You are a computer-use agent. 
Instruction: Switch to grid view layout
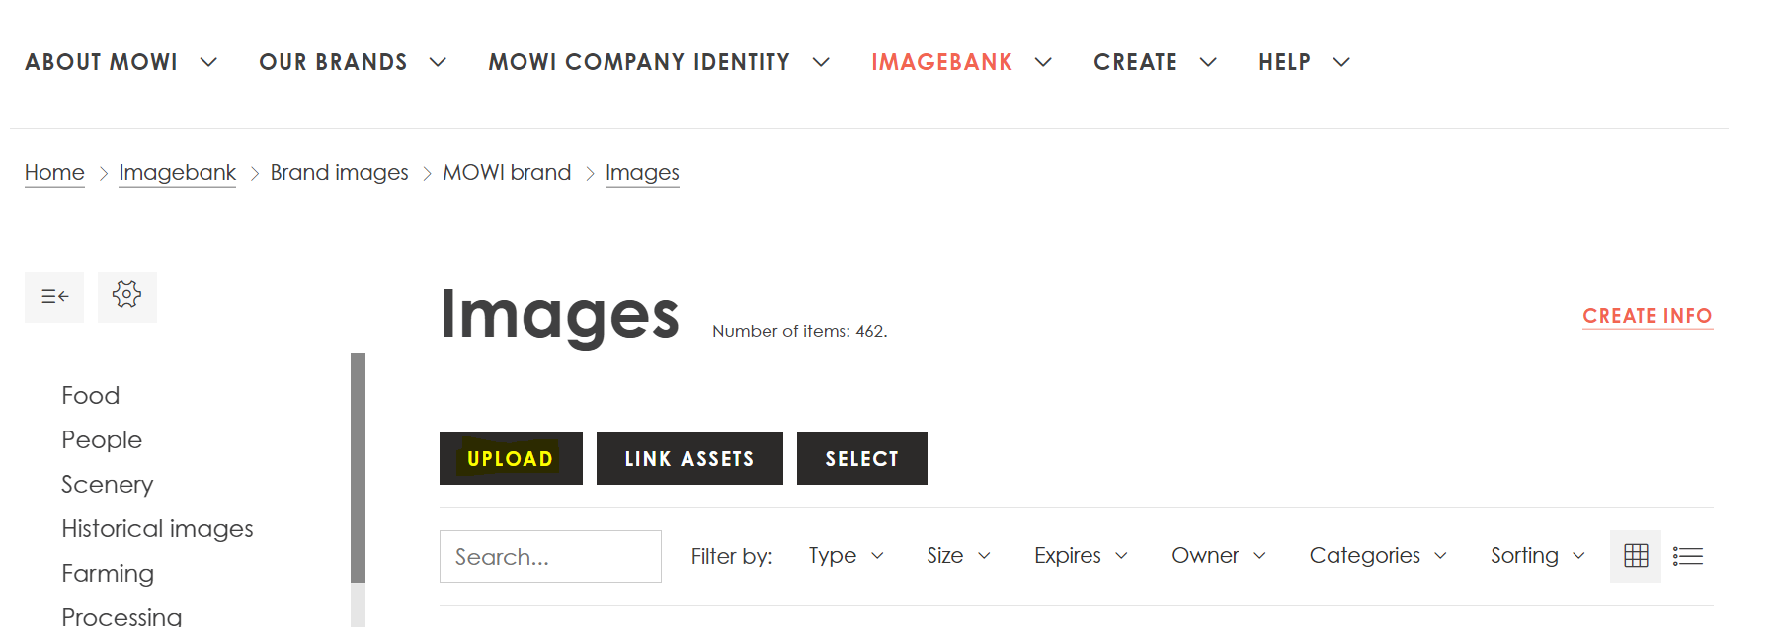click(1635, 556)
